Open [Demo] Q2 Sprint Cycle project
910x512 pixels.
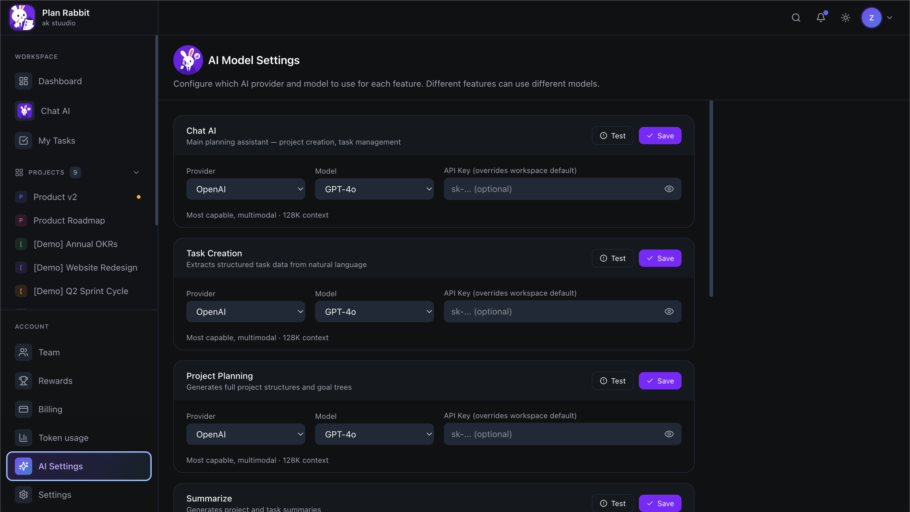pos(79,291)
